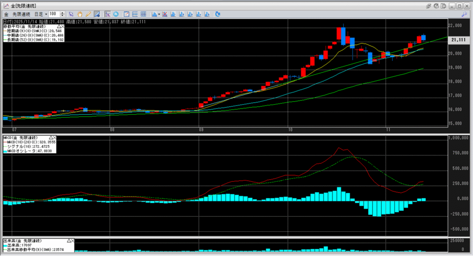Click the chain link icon in title bar

coord(428,6)
